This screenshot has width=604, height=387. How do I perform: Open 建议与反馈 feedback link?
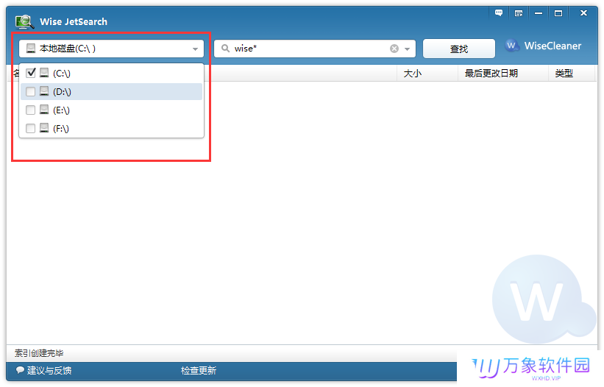(44, 370)
